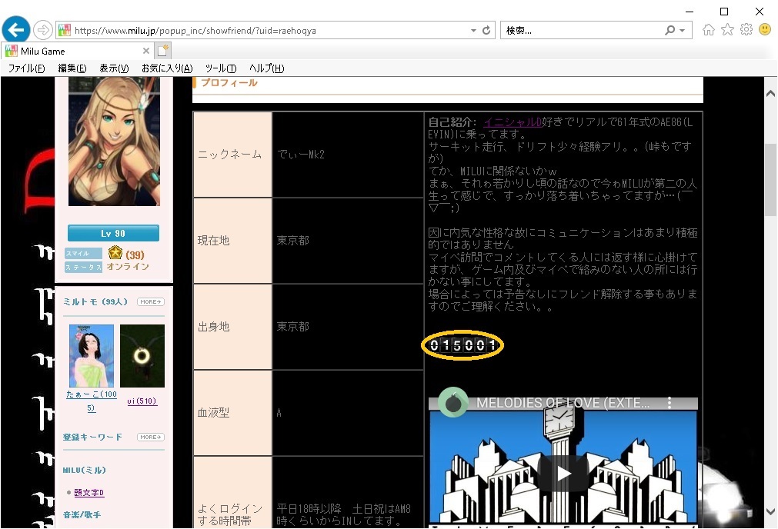Viewport: 778px width, 529px height.
Task: Click the search magnifier icon
Action: [x=670, y=31]
